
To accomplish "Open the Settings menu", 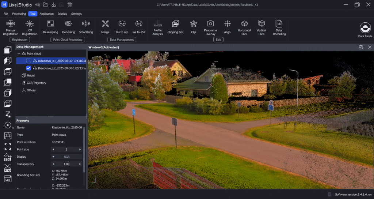I will pos(76,14).
